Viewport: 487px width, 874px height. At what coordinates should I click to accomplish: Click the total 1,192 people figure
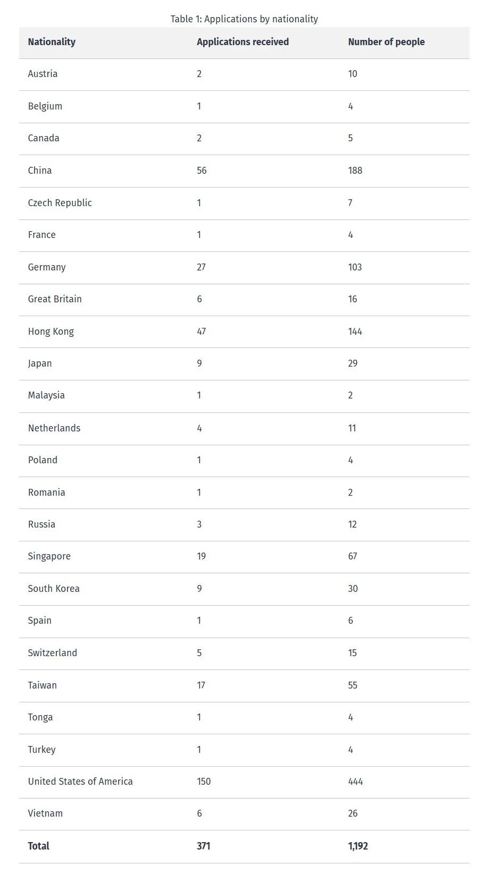pos(358,846)
